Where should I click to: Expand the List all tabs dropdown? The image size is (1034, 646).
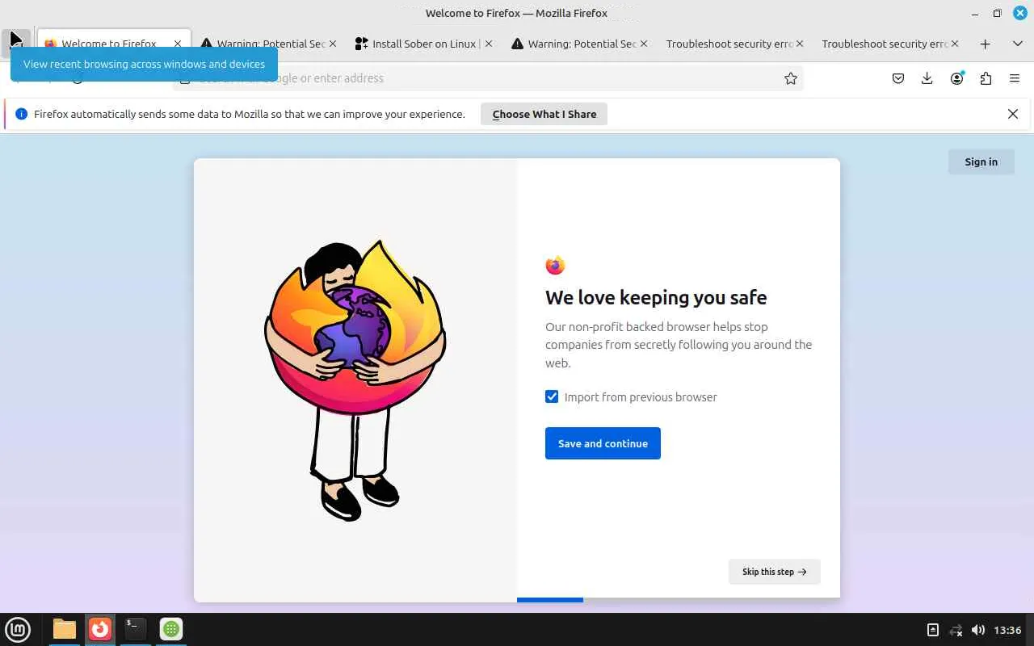click(1017, 44)
